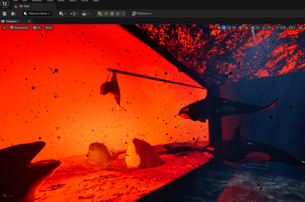Click the viewport layout maximize icon

pyautogui.click(x=301, y=28)
